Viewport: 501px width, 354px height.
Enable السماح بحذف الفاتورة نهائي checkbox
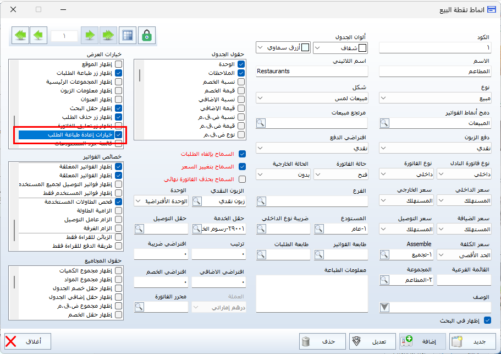click(x=242, y=179)
